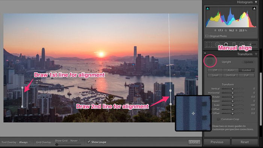Toggle the Transform panel on/off switch
263x148 pixels.
pyautogui.click(x=205, y=53)
